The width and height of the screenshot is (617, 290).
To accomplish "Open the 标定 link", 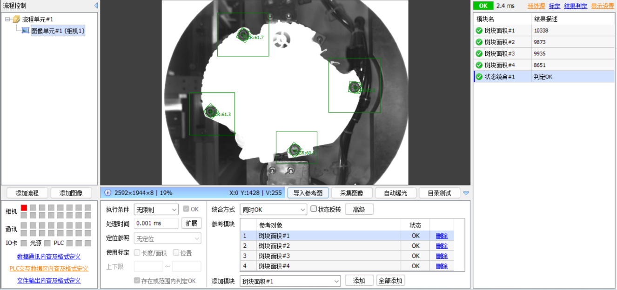I will (555, 6).
